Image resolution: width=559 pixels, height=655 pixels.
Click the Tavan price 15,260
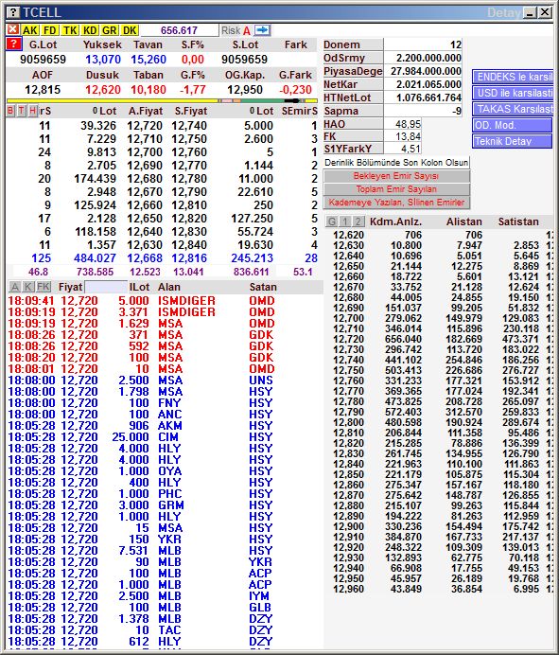coord(148,60)
